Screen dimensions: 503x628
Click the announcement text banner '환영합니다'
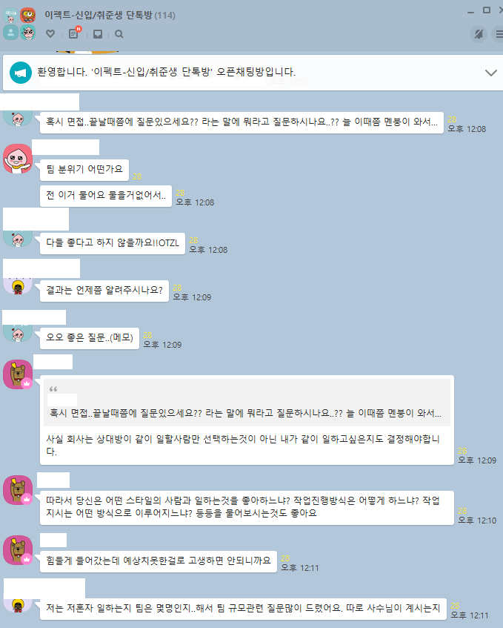[167, 72]
